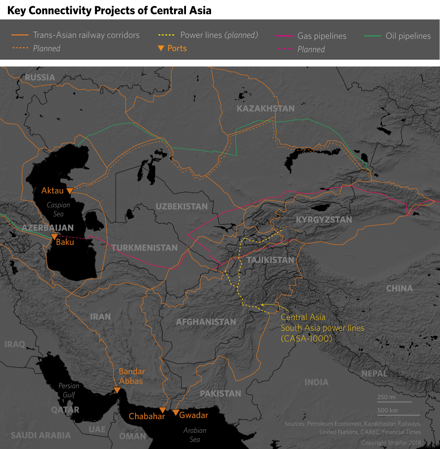This screenshot has width=440, height=449.
Task: Click the Baku port triangle marker
Action: [54, 237]
